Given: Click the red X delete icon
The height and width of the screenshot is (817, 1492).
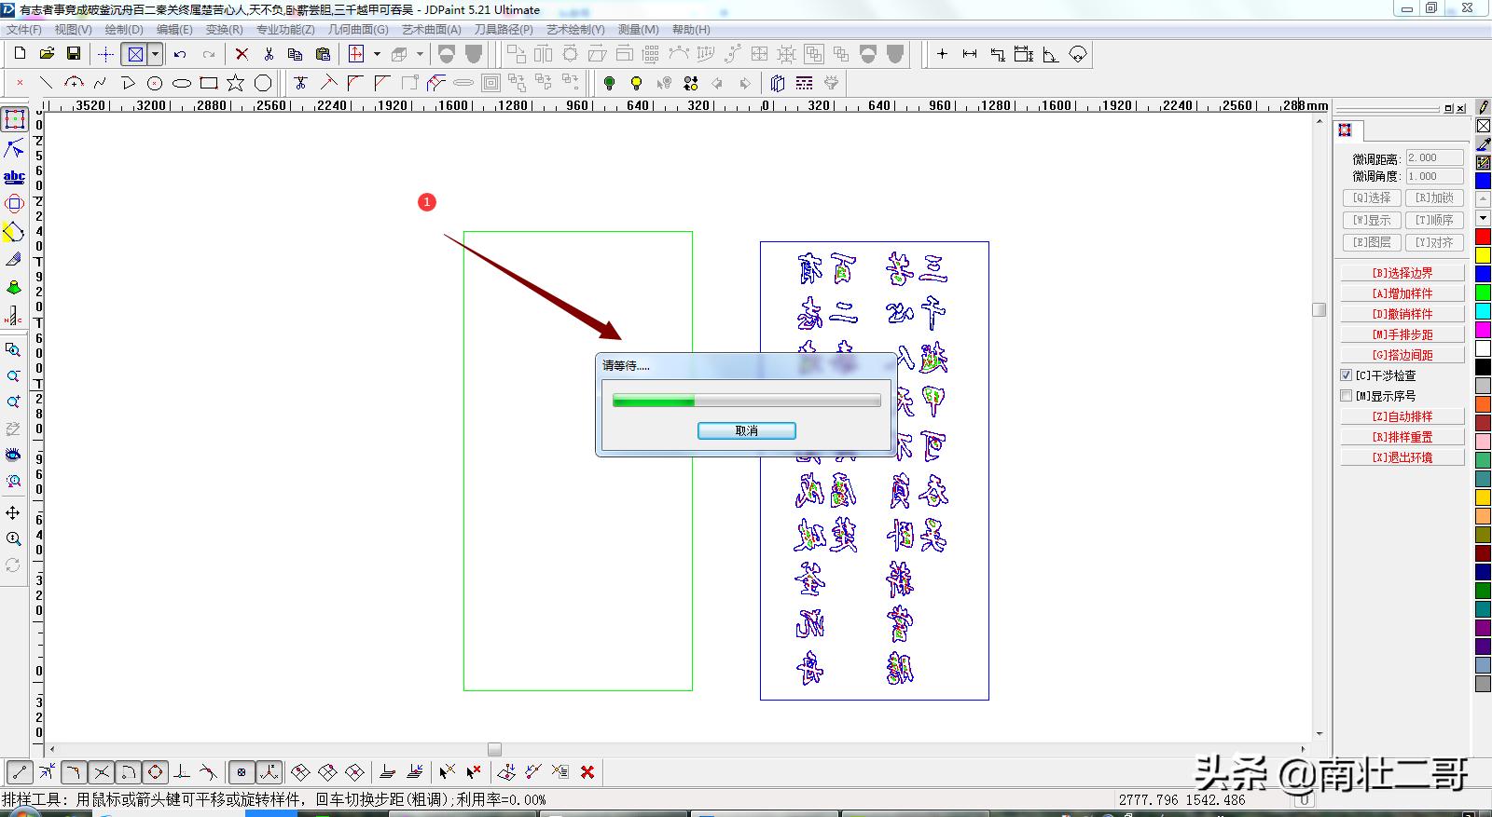Looking at the screenshot, I should 242,54.
